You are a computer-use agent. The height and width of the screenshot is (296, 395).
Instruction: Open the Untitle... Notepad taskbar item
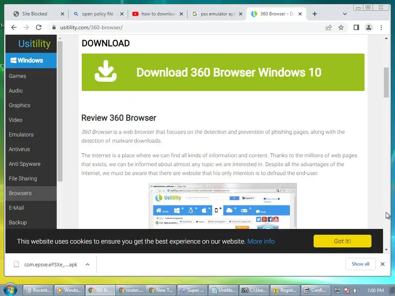tap(223, 290)
